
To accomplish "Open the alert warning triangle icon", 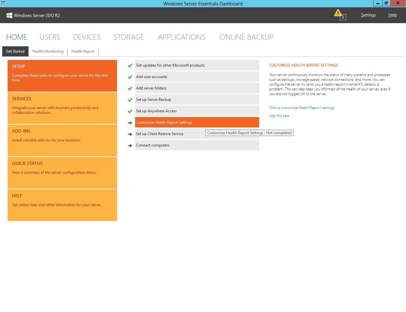I will [338, 13].
